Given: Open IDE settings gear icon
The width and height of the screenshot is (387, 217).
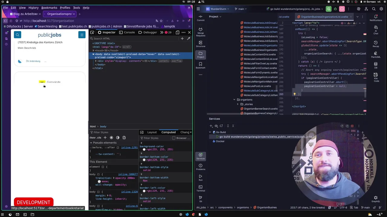Looking at the screenshot, I should click(381, 9).
